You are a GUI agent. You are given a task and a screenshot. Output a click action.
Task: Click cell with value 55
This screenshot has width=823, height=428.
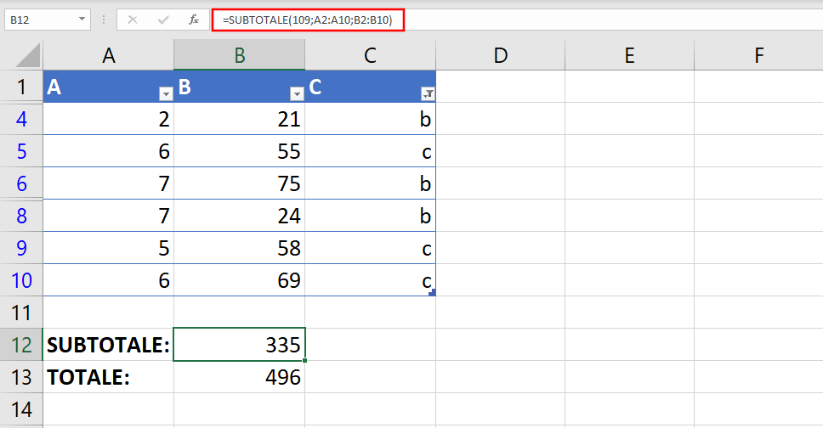[240, 151]
